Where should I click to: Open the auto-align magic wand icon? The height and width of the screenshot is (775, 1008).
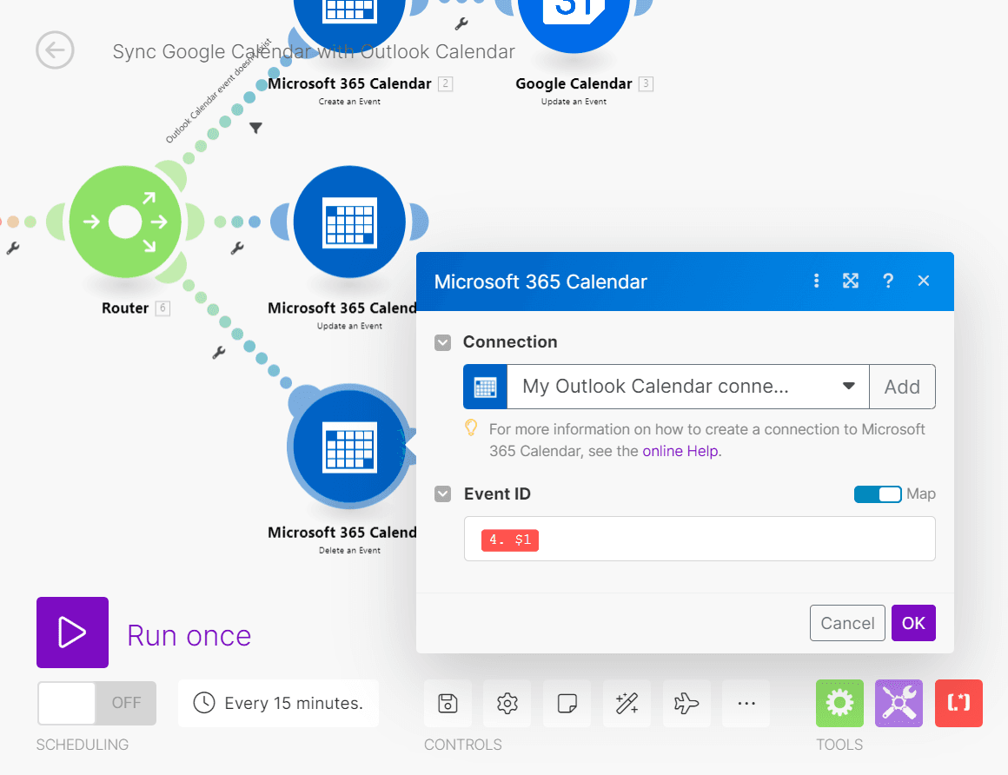click(627, 703)
